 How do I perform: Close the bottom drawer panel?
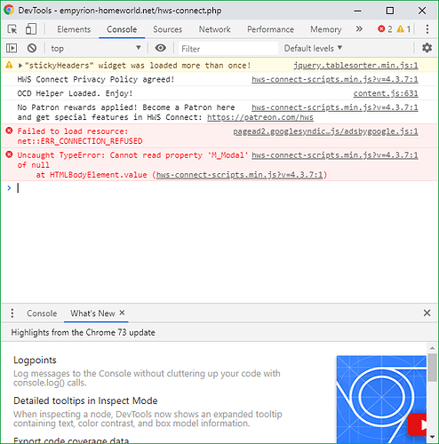coord(427,313)
